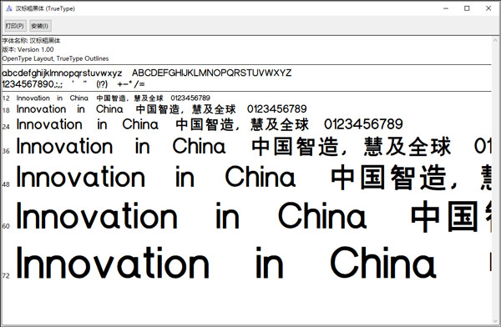Click the size 48 sample line label

coord(6,184)
